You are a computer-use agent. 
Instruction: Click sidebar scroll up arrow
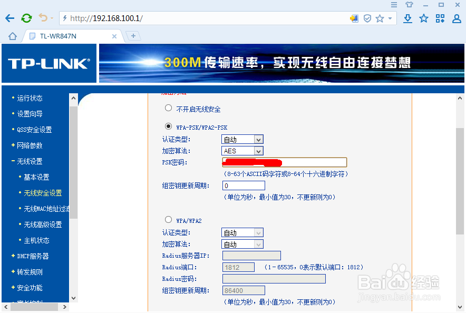coord(73,98)
